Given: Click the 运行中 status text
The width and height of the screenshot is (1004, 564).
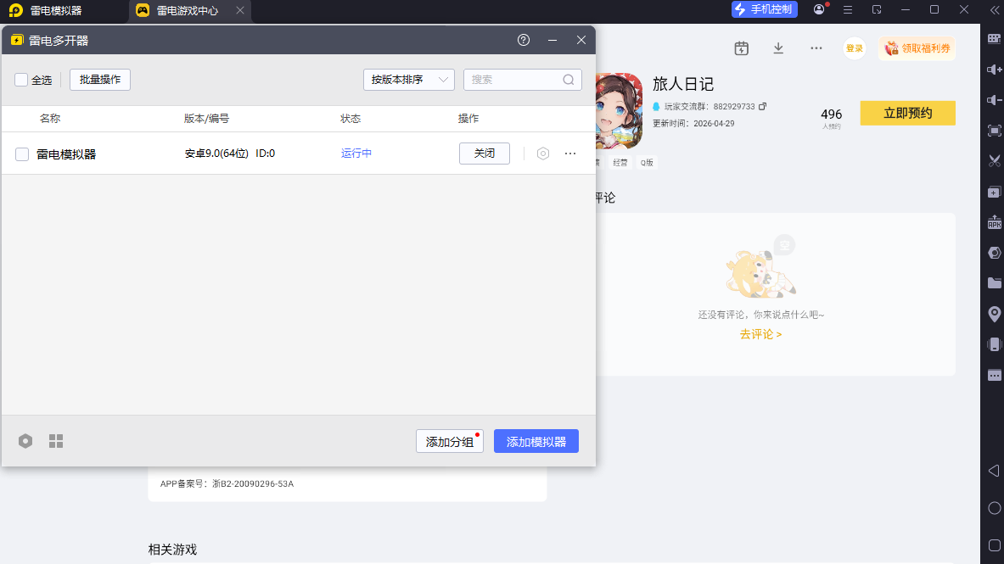Looking at the screenshot, I should click(356, 153).
